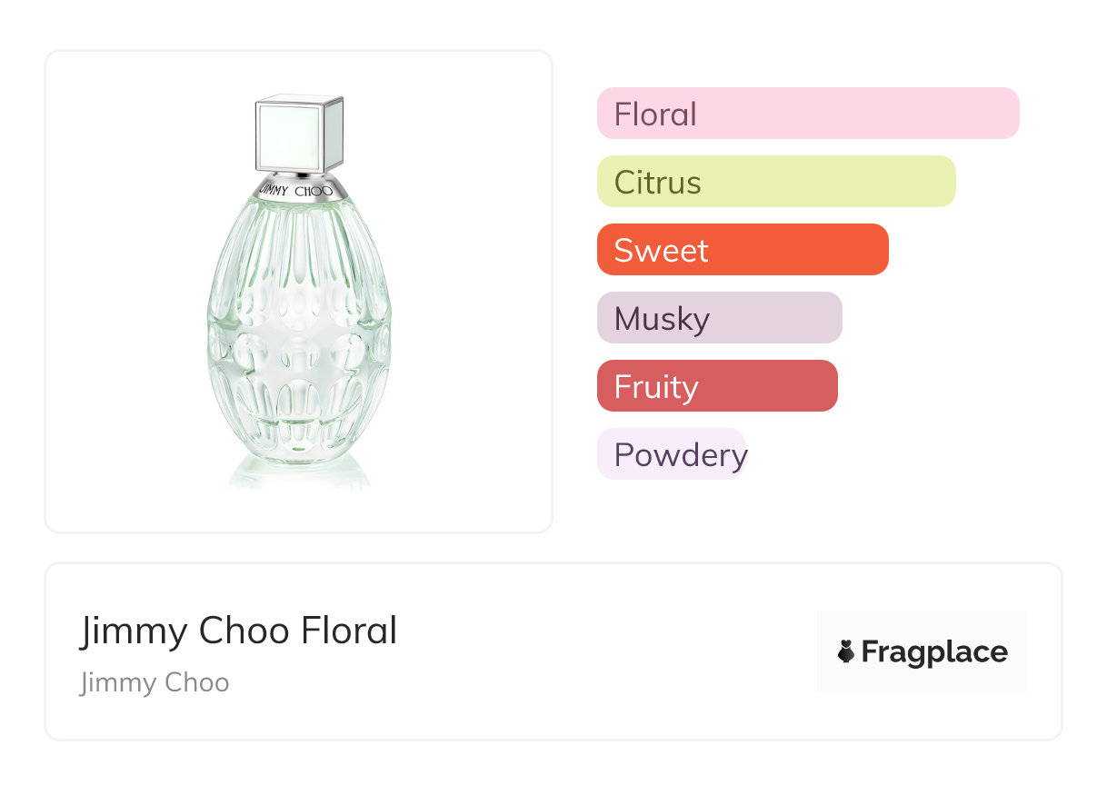Click the Fragplace wordmark text
1107x785 pixels.
[933, 651]
